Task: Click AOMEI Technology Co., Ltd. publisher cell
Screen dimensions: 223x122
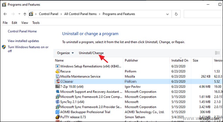Action: (x=144, y=112)
